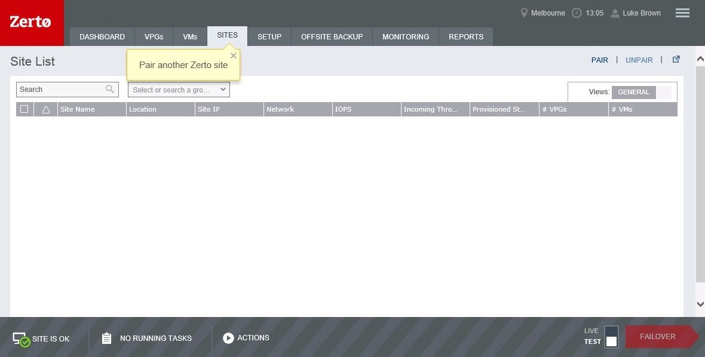Sort by Network column header
The width and height of the screenshot is (705, 357).
click(298, 109)
